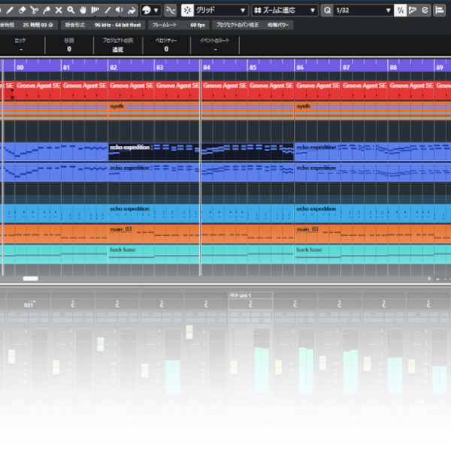451x451 pixels.
Task: Click the Snap icon beside グリッド
Action: pyautogui.click(x=187, y=11)
